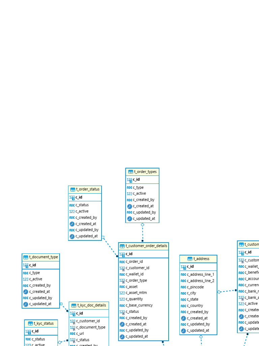
Task: Click the numeric 123 icon beside c_asset_mtm
Action: coord(122,293)
